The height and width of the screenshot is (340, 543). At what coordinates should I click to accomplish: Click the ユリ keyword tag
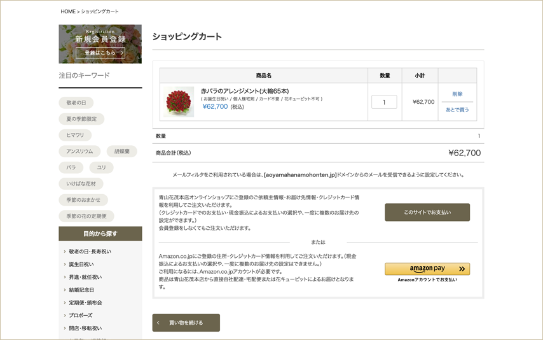101,167
